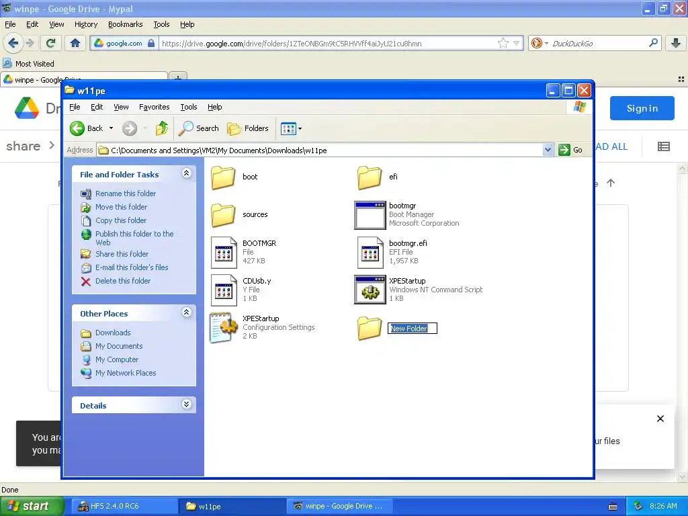Open Explorer's Favorites menu
Screen dimensions: 688x516
154,107
